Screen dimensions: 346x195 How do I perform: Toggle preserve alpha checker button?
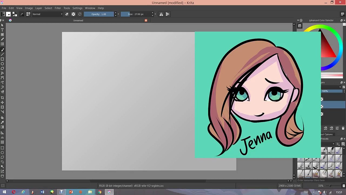pyautogui.click(x=74, y=14)
